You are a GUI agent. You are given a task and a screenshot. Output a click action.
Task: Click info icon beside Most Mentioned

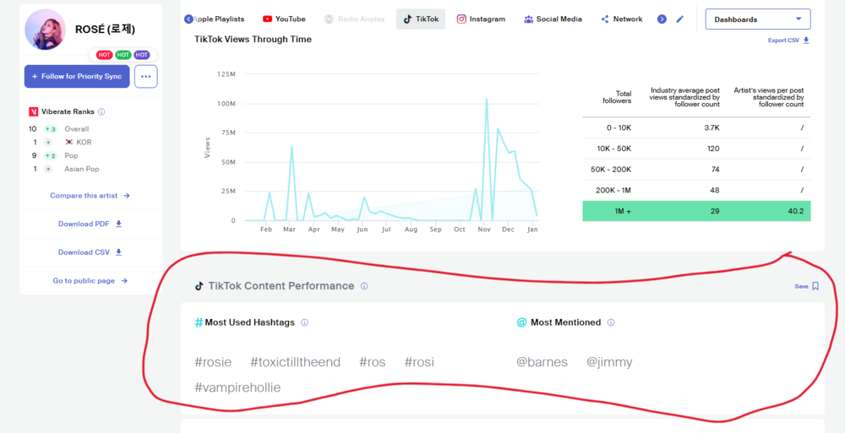point(611,322)
